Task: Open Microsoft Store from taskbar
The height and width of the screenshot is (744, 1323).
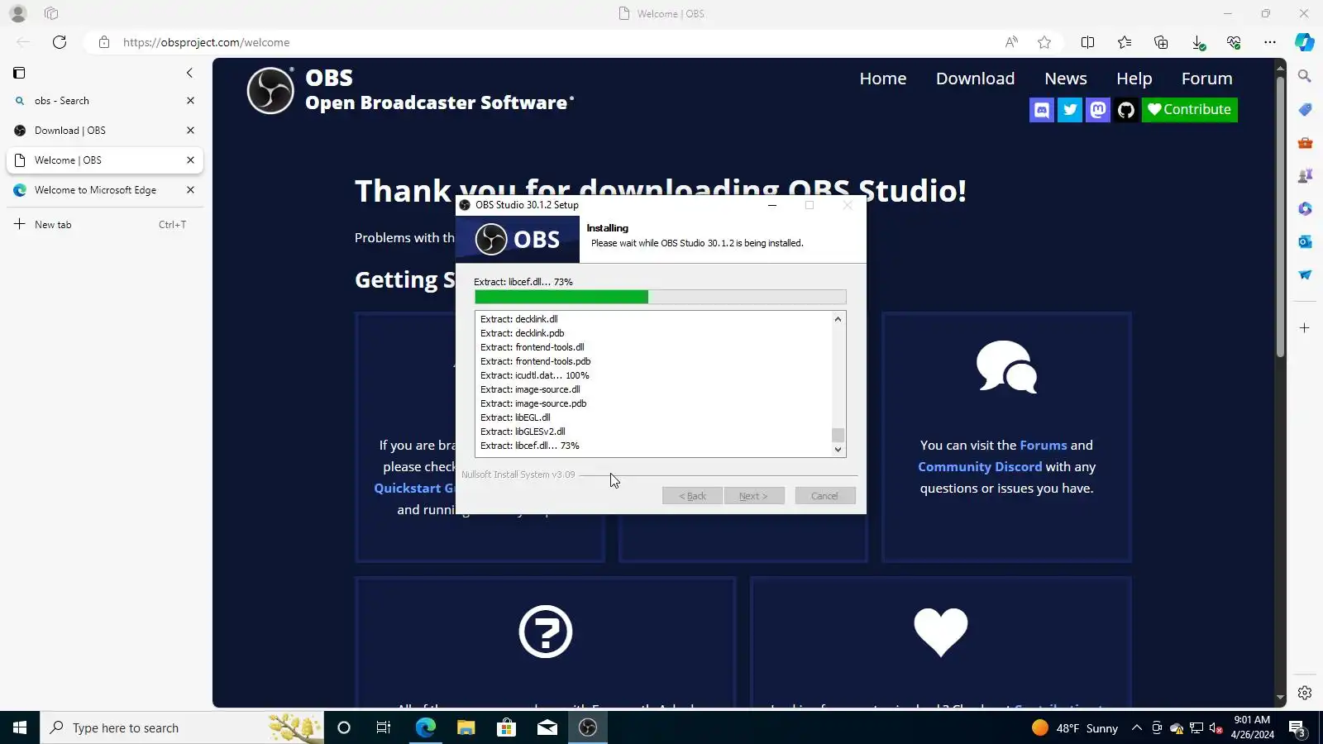Action: point(506,727)
